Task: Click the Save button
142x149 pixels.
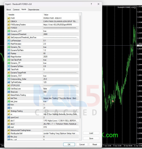Action: (x=91, y=138)
